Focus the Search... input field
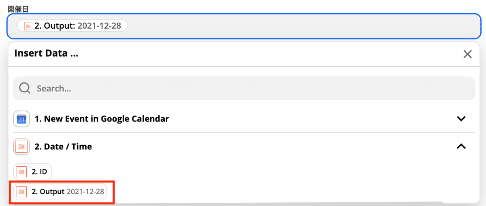Screen dimensions: 486x206 pos(244,88)
